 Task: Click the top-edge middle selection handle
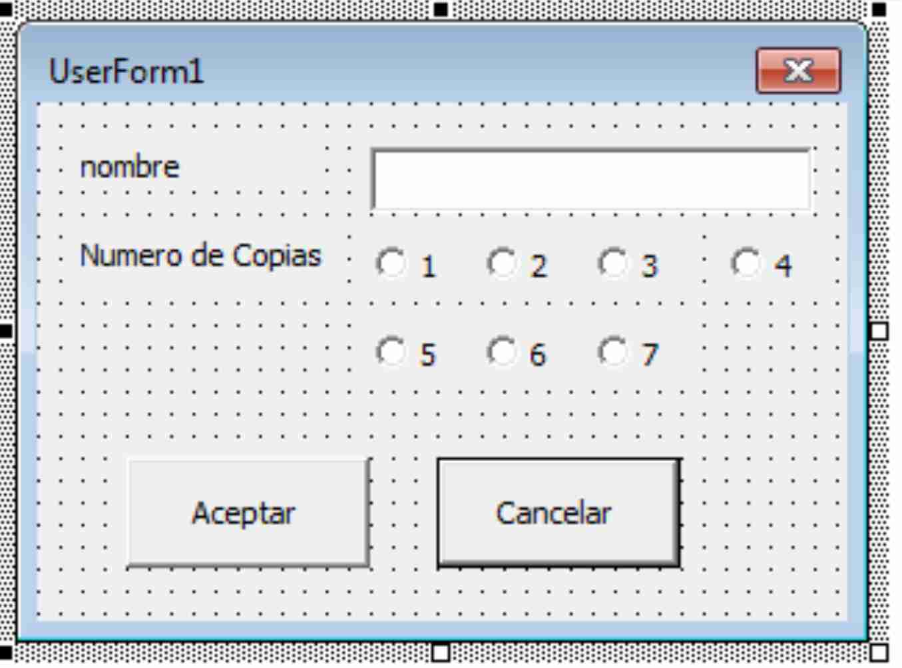point(441,9)
